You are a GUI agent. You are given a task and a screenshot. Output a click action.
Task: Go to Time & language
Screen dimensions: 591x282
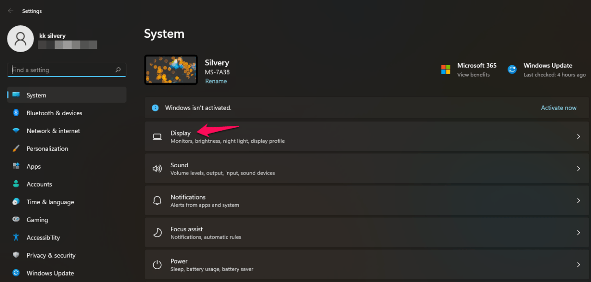[x=67, y=202]
